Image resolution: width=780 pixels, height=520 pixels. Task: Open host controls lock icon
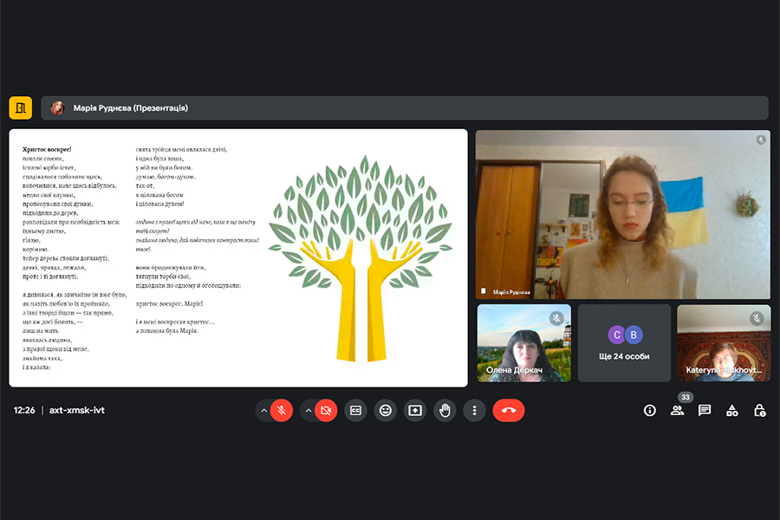(x=759, y=411)
